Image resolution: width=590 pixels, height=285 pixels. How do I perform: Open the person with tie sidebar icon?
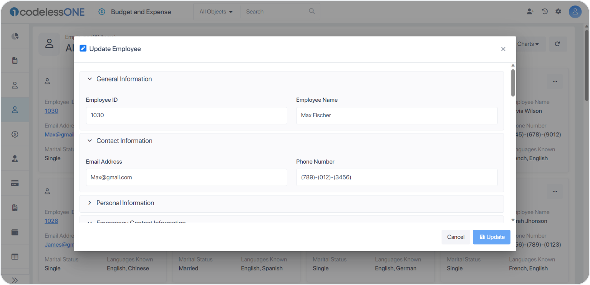15,159
